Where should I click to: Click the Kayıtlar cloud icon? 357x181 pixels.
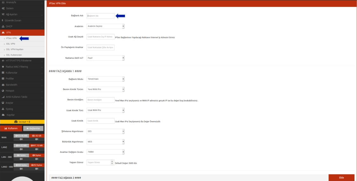pos(3,115)
